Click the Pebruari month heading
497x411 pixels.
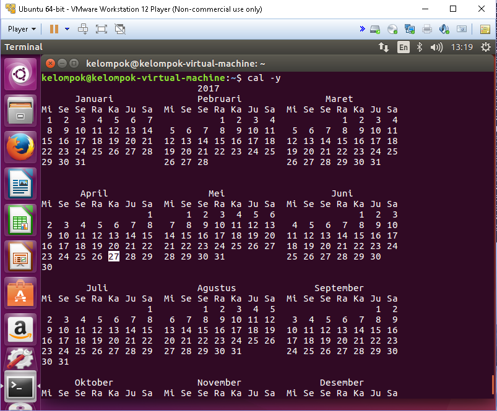(219, 99)
